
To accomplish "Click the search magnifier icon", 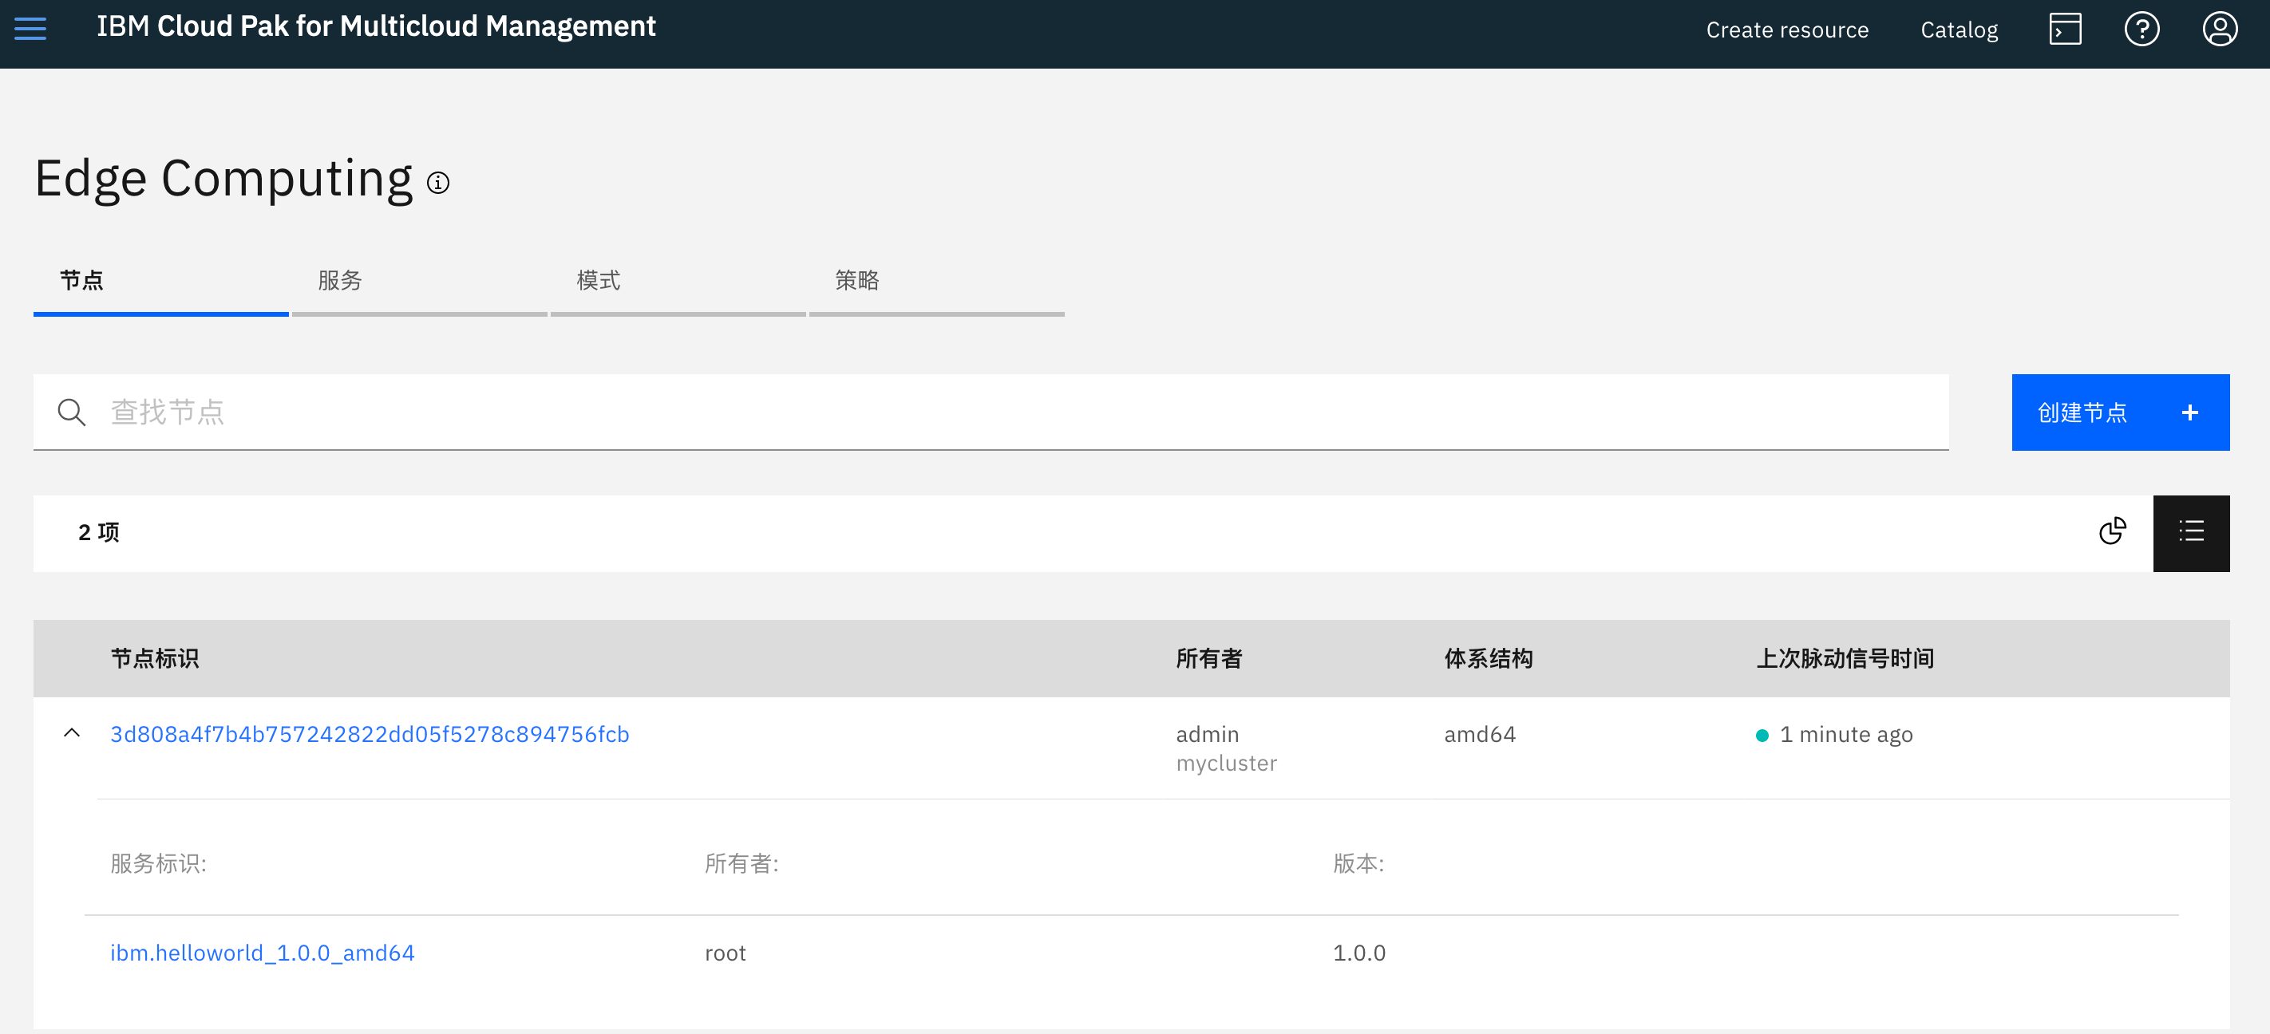I will click(71, 412).
